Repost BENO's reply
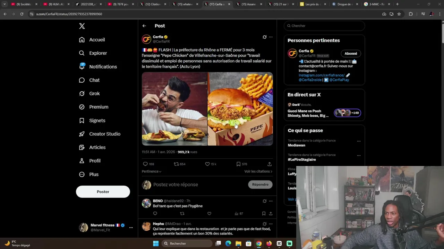The width and height of the screenshot is (444, 249). tap(182, 214)
